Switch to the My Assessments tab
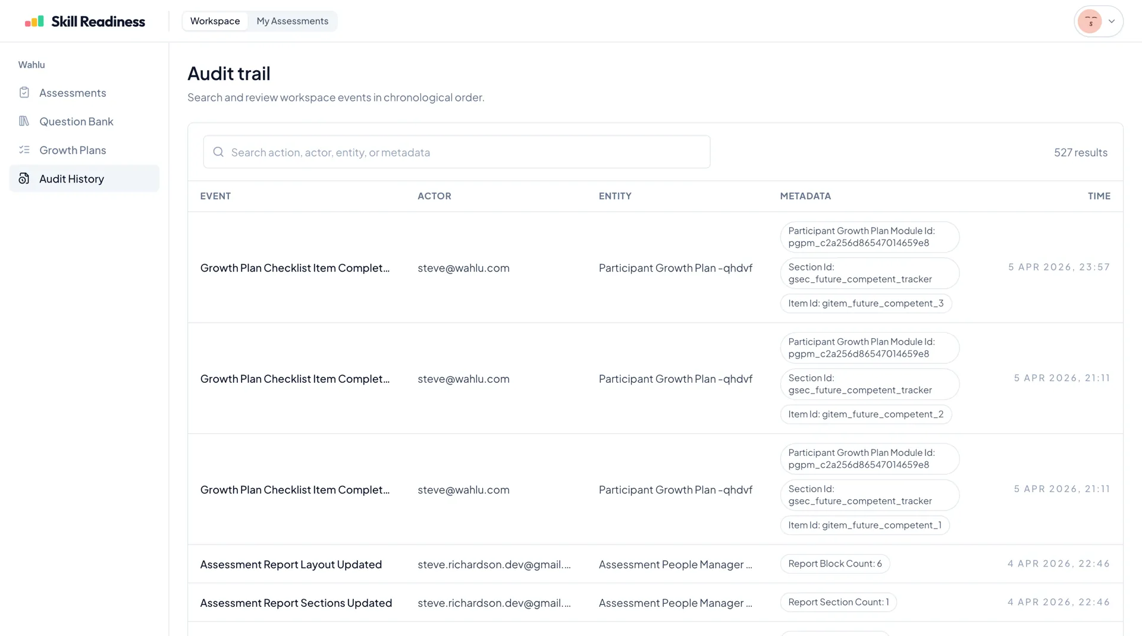The width and height of the screenshot is (1142, 636). coord(292,21)
